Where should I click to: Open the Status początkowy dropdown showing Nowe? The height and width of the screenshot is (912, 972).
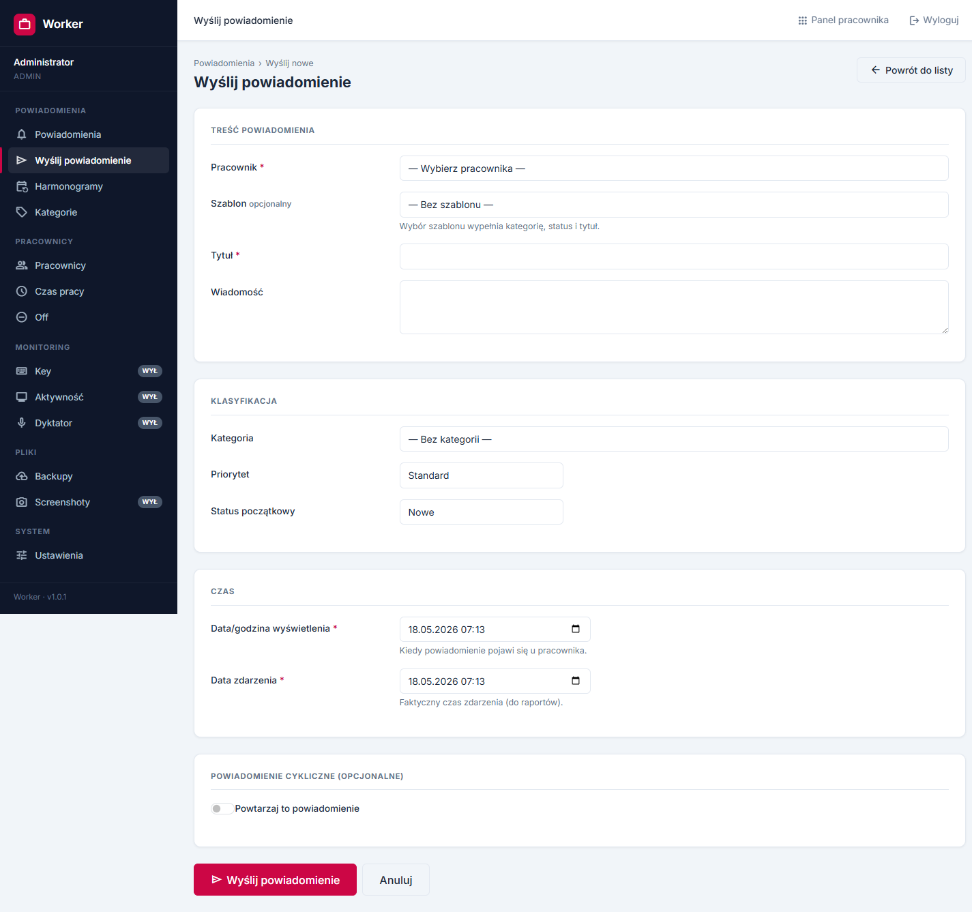482,512
